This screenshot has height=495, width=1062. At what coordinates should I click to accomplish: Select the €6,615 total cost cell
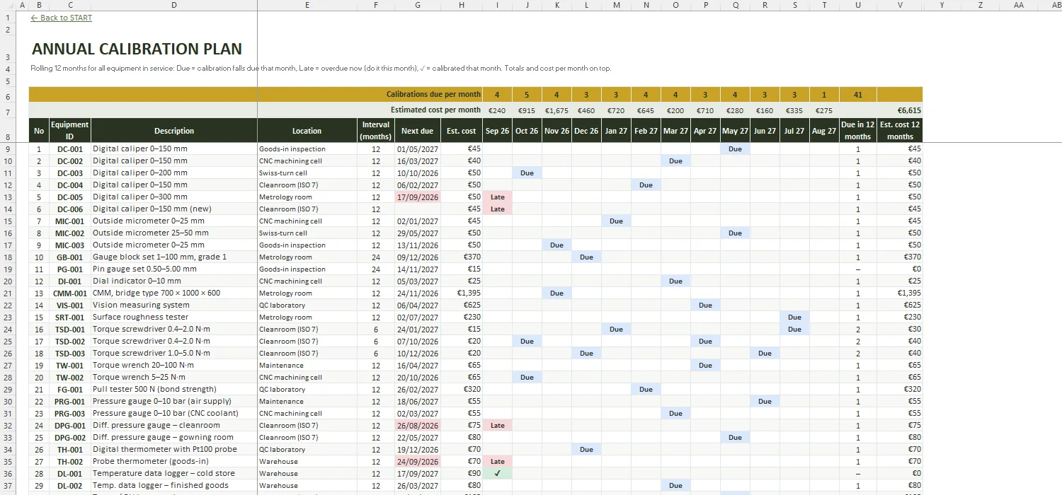coord(900,110)
